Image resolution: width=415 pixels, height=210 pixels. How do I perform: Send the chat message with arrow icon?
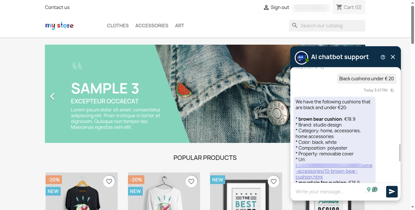click(x=392, y=192)
